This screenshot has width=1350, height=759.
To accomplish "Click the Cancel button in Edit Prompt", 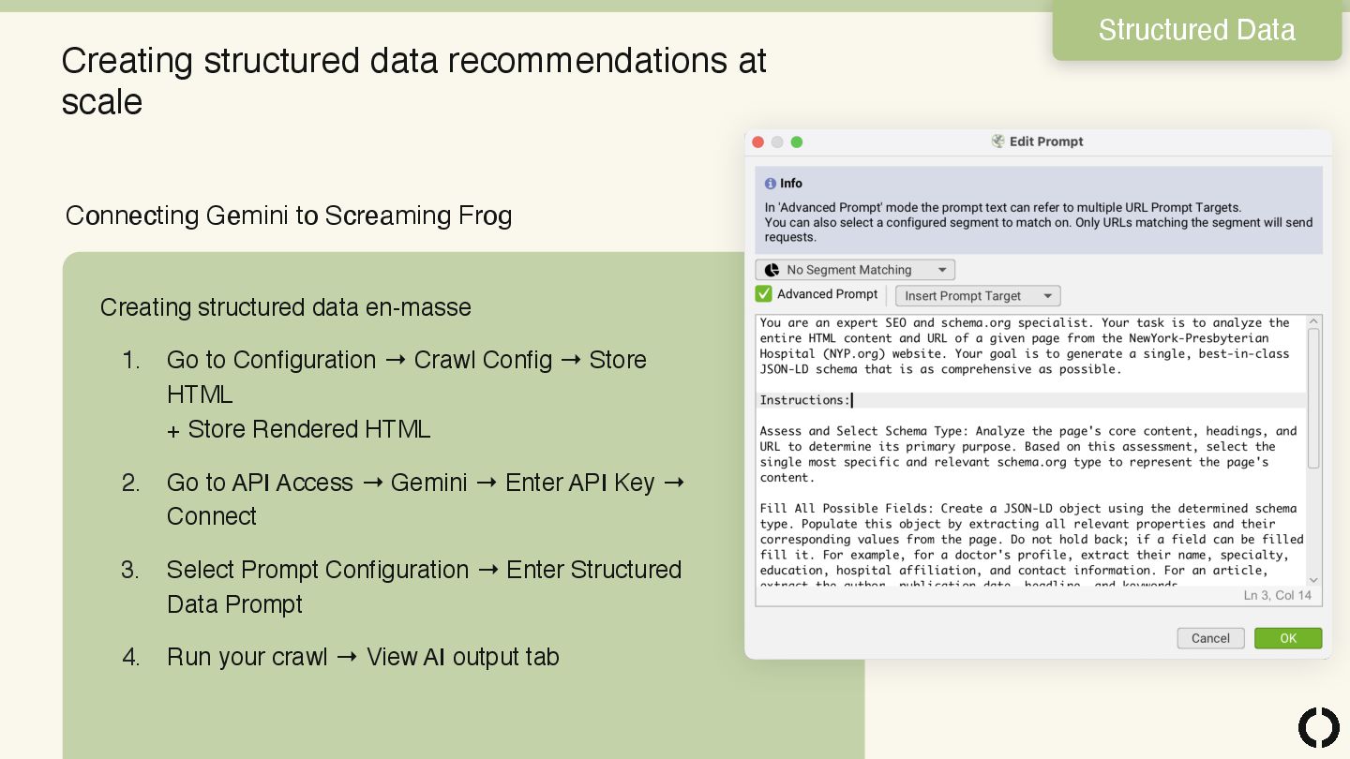I will tap(1210, 638).
